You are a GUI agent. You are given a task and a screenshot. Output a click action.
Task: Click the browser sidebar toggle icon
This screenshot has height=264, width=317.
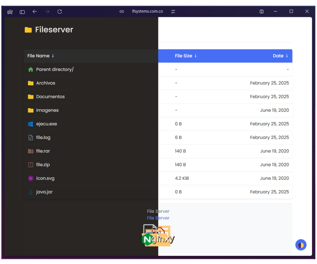tap(22, 12)
